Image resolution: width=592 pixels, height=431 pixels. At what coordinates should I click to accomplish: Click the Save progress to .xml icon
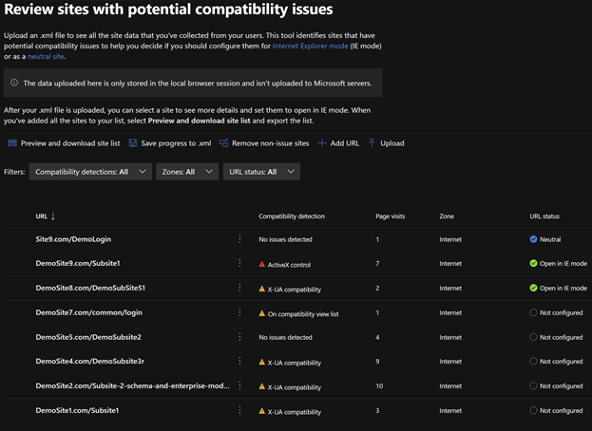coord(133,143)
